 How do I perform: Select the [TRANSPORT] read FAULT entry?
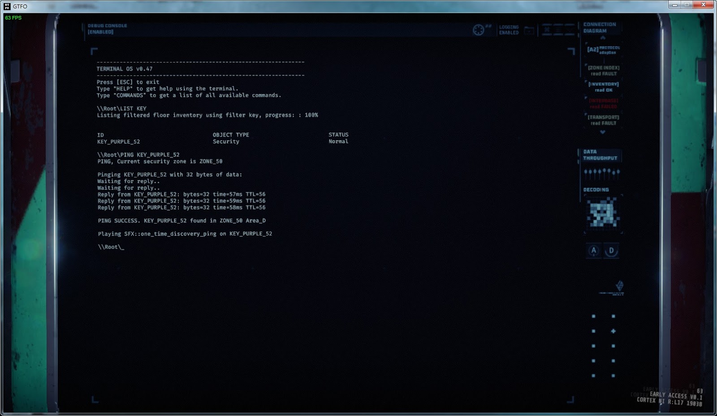[604, 120]
